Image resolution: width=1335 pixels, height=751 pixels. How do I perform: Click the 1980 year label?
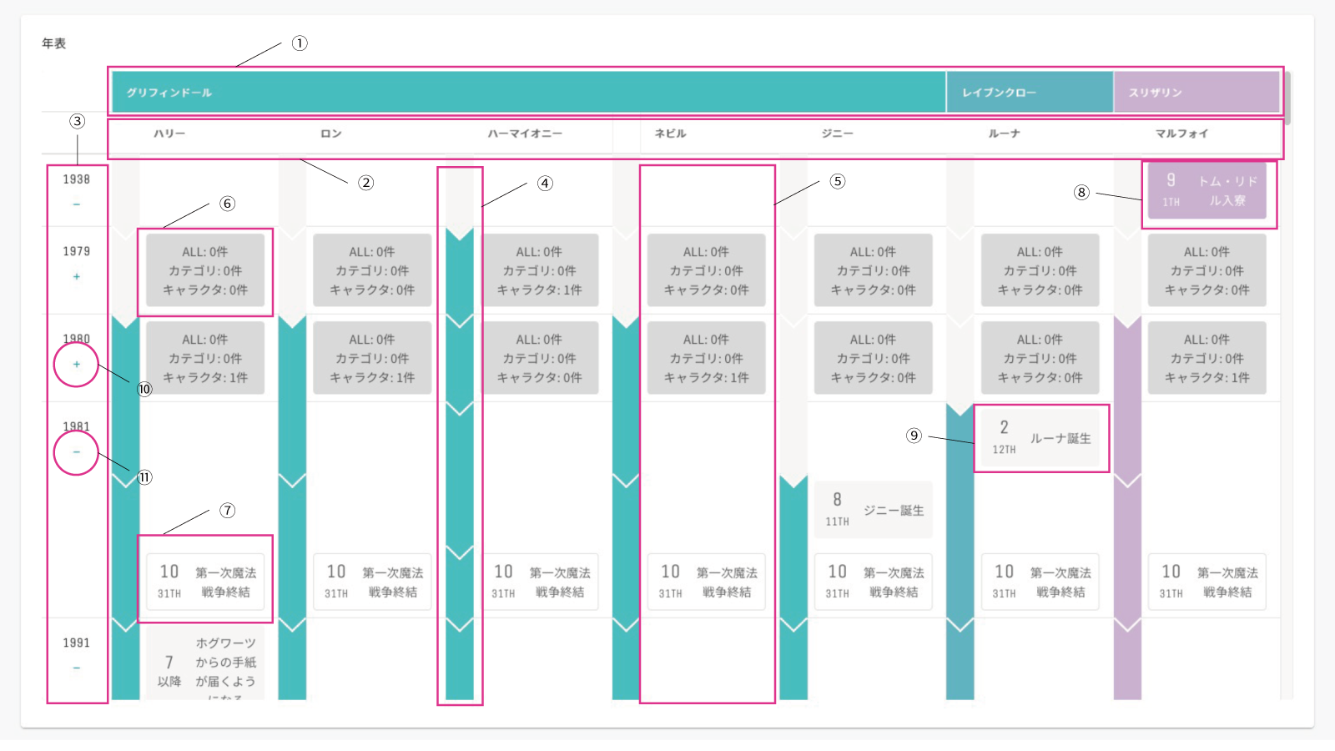tap(76, 339)
